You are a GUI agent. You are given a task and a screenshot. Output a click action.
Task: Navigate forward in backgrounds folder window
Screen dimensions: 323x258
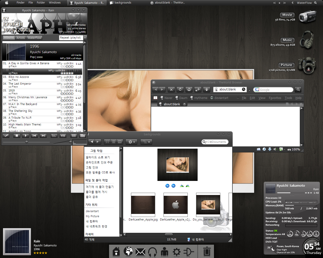coord(98,142)
